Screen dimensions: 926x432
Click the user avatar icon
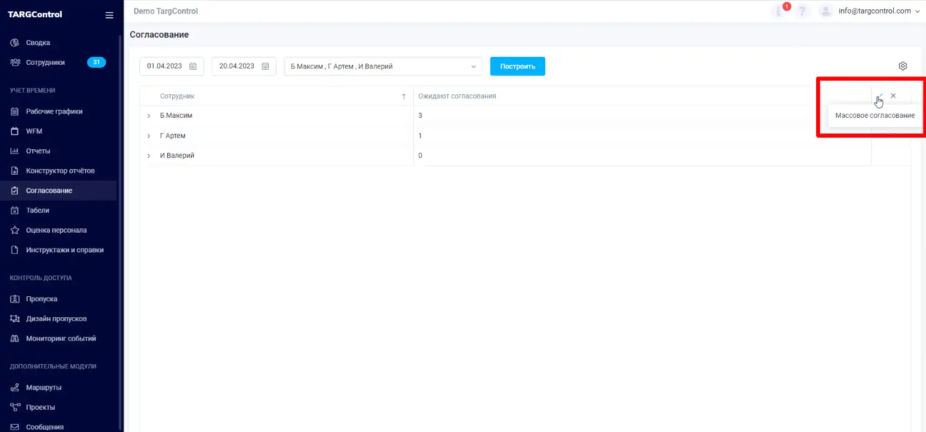tap(825, 11)
